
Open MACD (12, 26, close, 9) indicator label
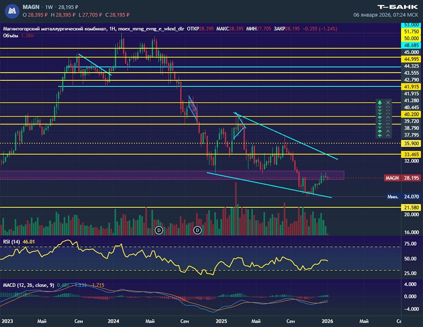coord(28,285)
